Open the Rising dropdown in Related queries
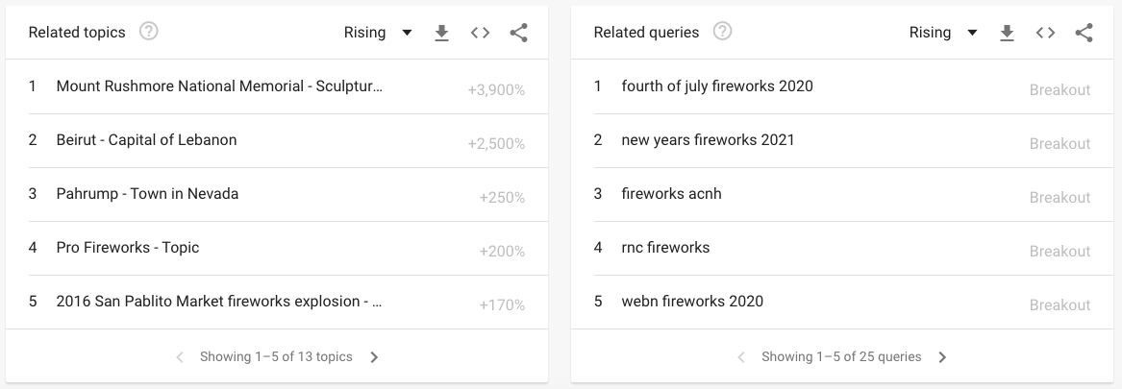This screenshot has width=1122, height=389. (943, 33)
